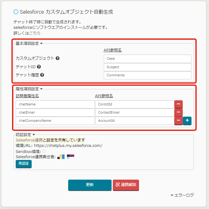Focus the Comments API name field

coord(147,75)
